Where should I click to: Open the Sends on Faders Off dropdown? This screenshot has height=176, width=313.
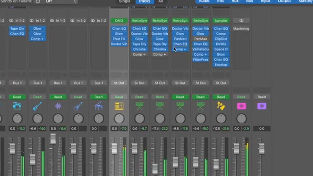coord(61,1)
